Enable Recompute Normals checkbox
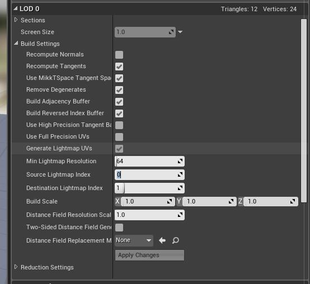The image size is (310, 284). [119, 55]
